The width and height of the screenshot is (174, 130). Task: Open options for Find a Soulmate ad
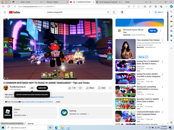pos(163,40)
